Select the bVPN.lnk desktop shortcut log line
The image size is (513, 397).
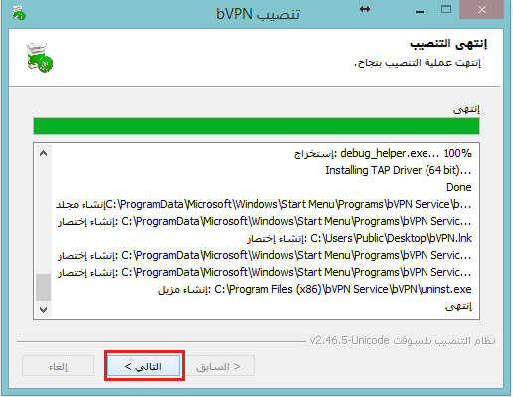359,238
